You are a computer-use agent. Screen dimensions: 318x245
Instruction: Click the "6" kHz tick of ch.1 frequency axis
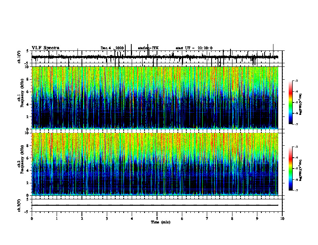(x=28, y=92)
